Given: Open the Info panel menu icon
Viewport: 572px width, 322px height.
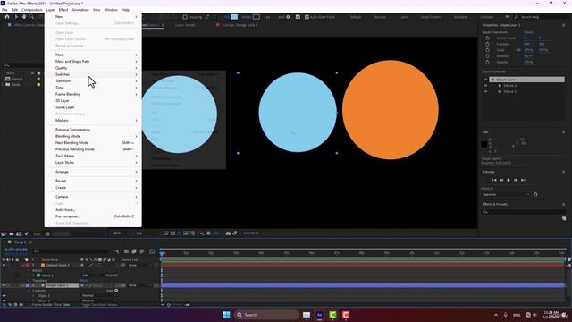Looking at the screenshot, I should click(564, 132).
